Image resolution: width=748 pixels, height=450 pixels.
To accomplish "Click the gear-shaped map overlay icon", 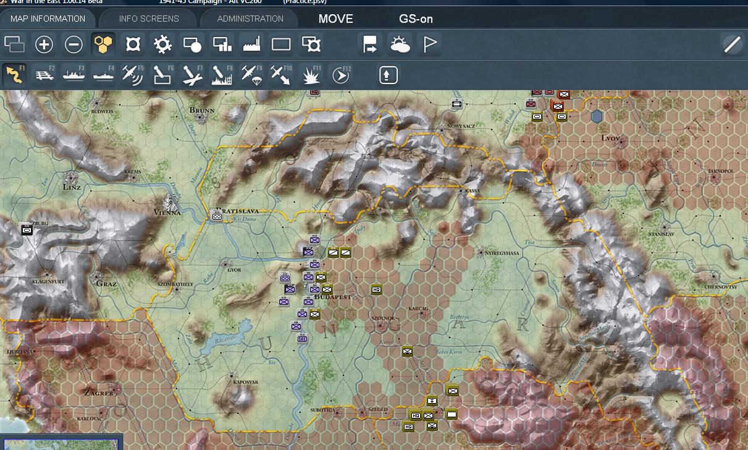I will point(162,44).
